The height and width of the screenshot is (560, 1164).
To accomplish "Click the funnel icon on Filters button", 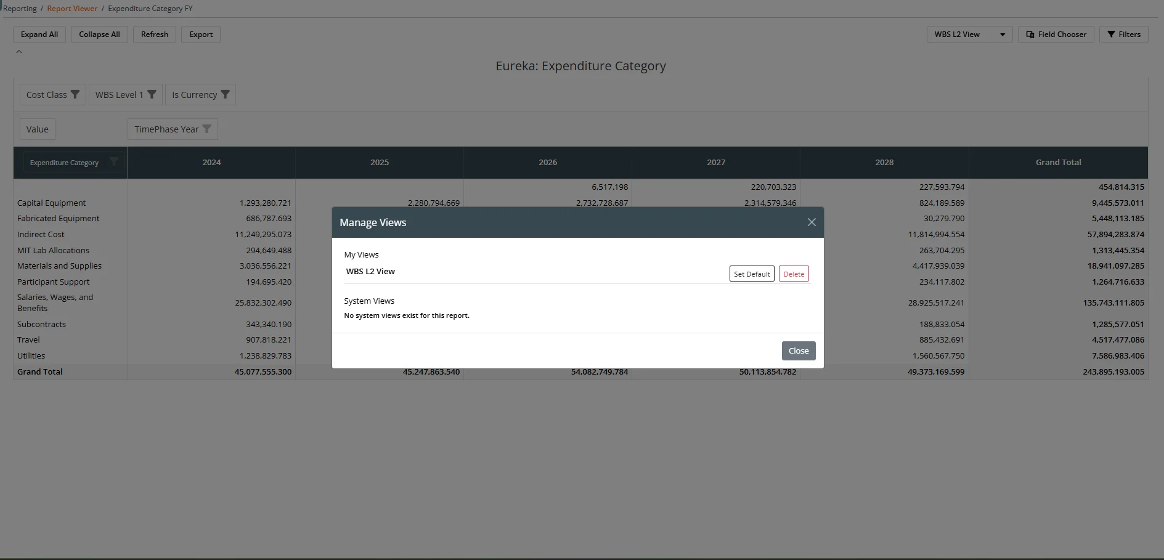I will (x=1111, y=34).
